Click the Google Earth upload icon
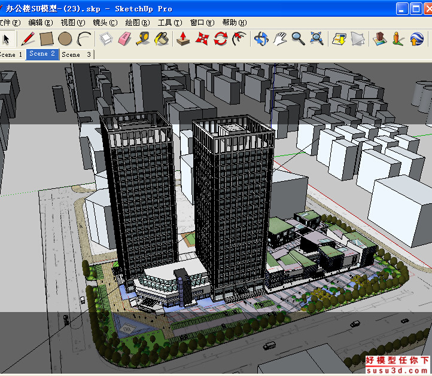 click(417, 39)
